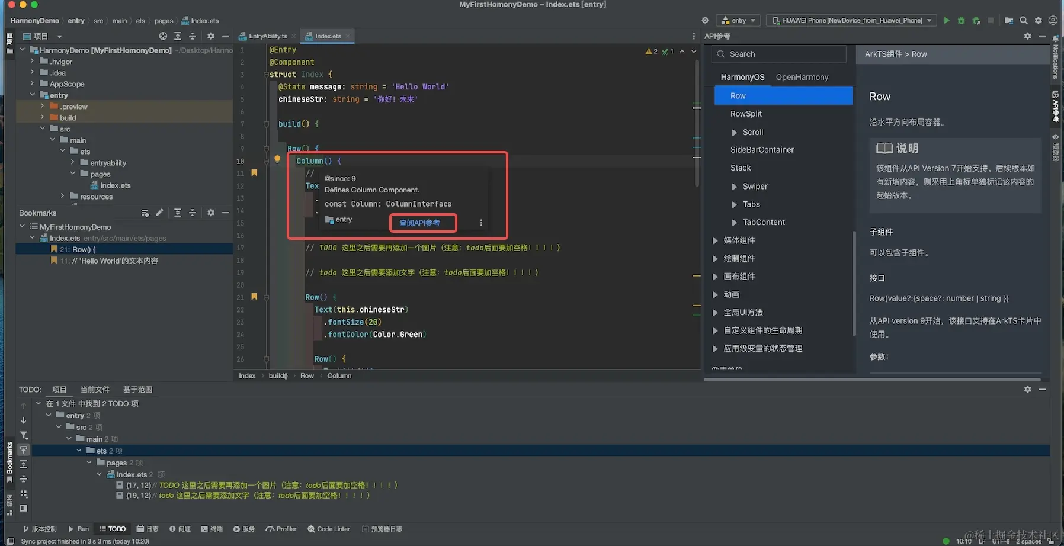The height and width of the screenshot is (546, 1064).
Task: Open Project panel options gear
Action: [211, 36]
